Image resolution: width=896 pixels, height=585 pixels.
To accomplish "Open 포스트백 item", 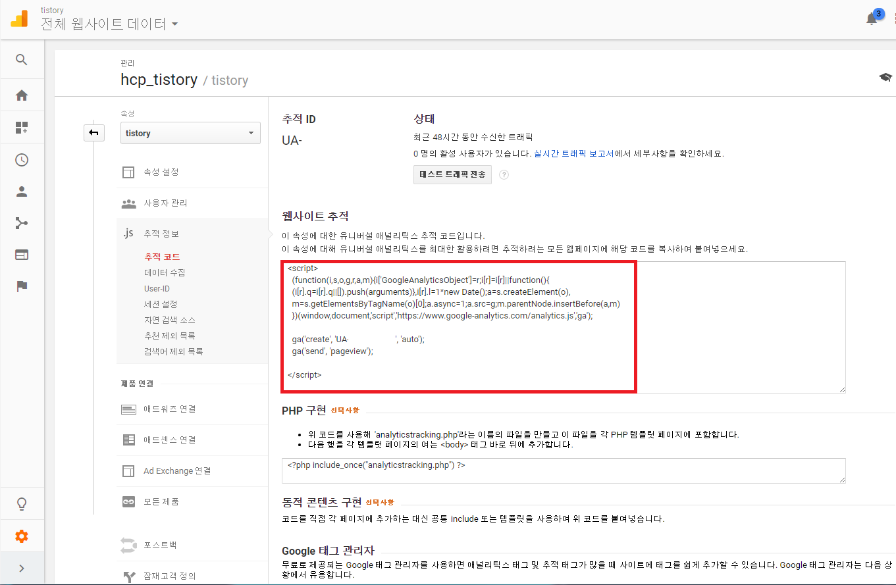I will click(160, 545).
